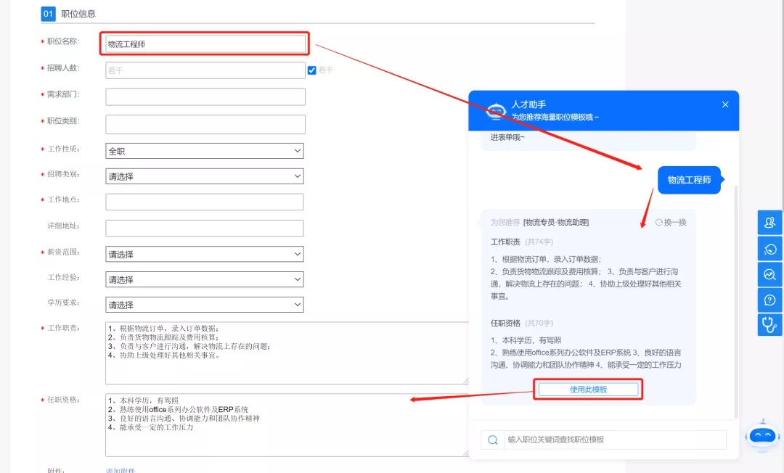The height and width of the screenshot is (473, 784).
Task: Focus the 工作地点 input field
Action: click(x=205, y=202)
